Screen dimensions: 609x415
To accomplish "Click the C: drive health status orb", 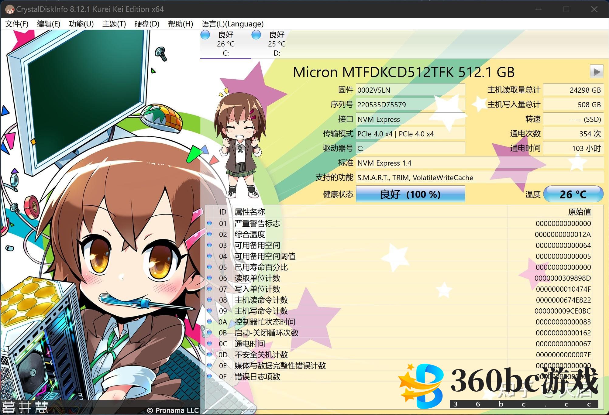I will [x=205, y=35].
